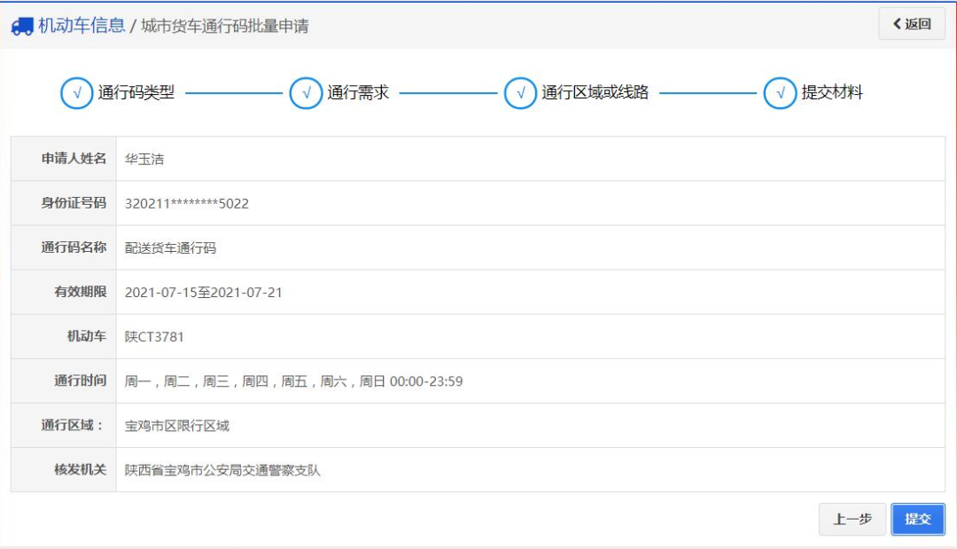Click the ID number 320211********5022
Image resolution: width=957 pixels, height=549 pixels.
(187, 203)
